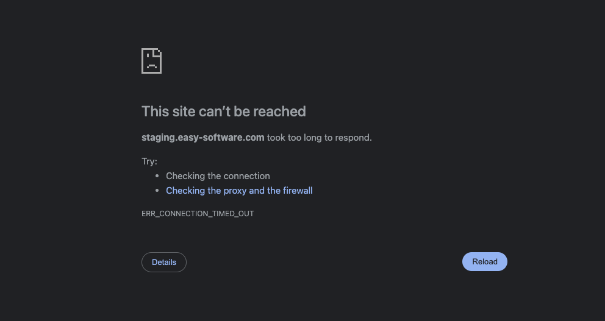Click the frowning mouth on the error icon
Image resolution: width=605 pixels, height=321 pixels.
(152, 66)
